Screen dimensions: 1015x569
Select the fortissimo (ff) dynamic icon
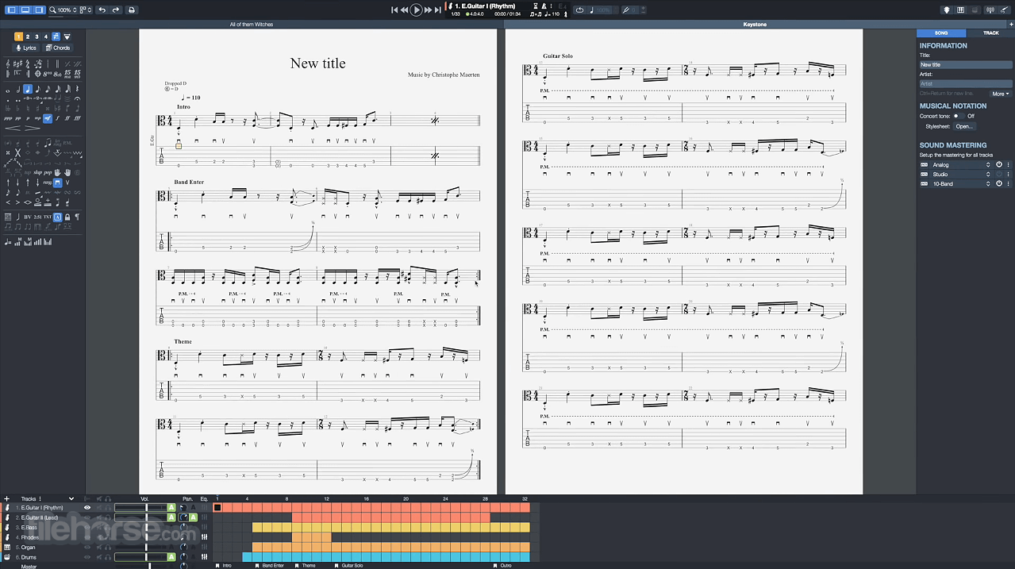click(68, 117)
